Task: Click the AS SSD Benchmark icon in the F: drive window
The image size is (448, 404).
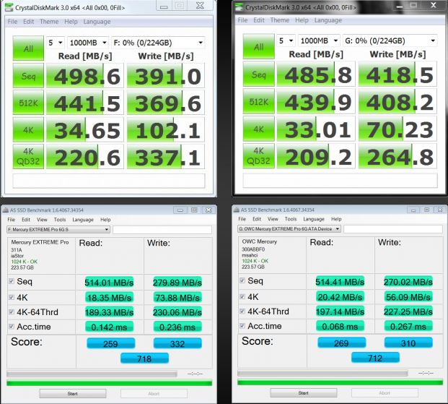Action: coord(8,210)
